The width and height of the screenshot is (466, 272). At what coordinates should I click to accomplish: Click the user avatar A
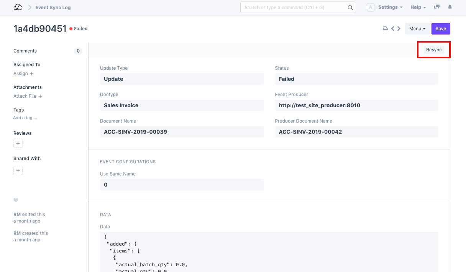[x=370, y=7]
